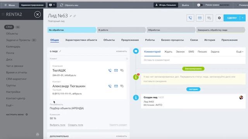Toggle the Режим правки switch
The height and width of the screenshot is (139, 248).
200,5
